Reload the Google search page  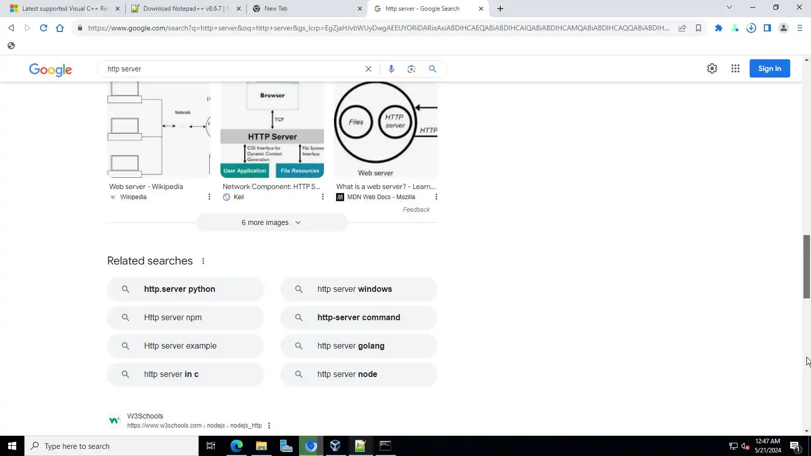point(44,28)
